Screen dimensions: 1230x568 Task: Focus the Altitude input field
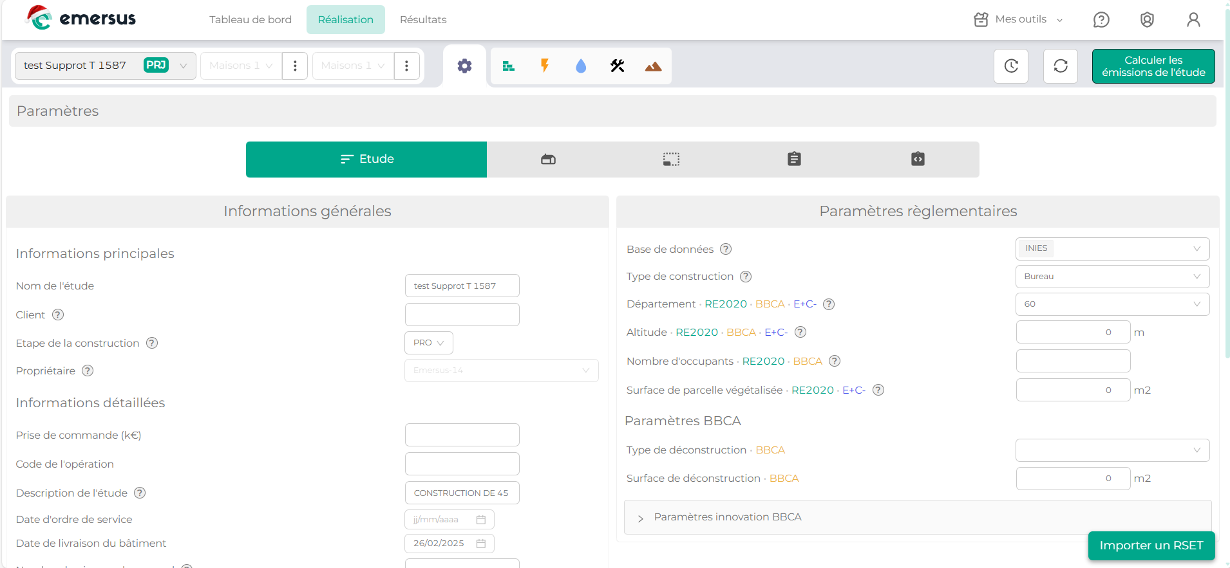point(1074,332)
